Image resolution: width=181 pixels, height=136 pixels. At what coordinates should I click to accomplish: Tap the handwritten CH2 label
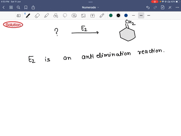click(130, 22)
